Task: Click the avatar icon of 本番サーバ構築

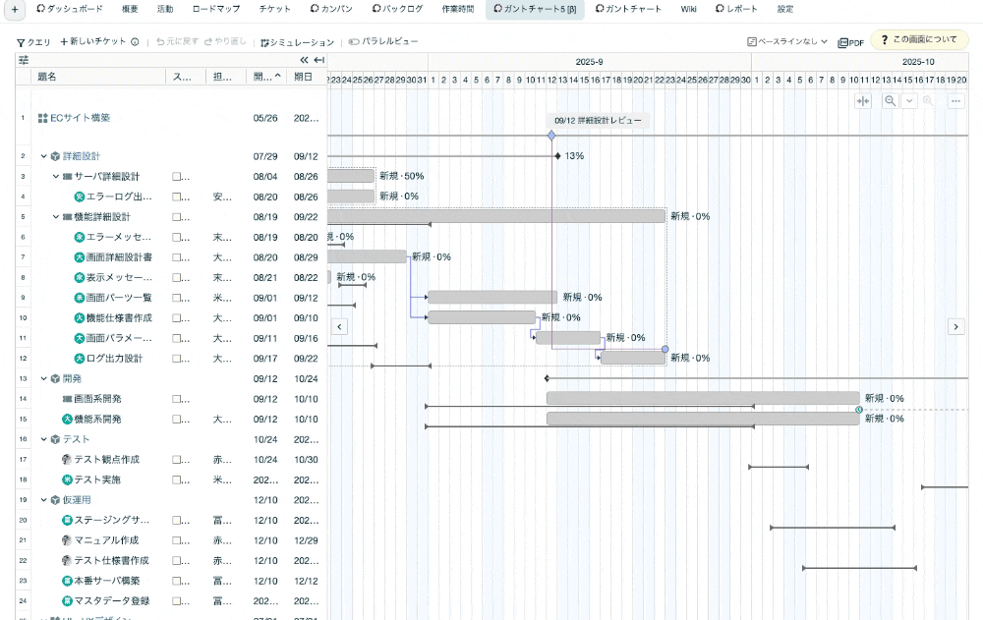Action: point(67,581)
